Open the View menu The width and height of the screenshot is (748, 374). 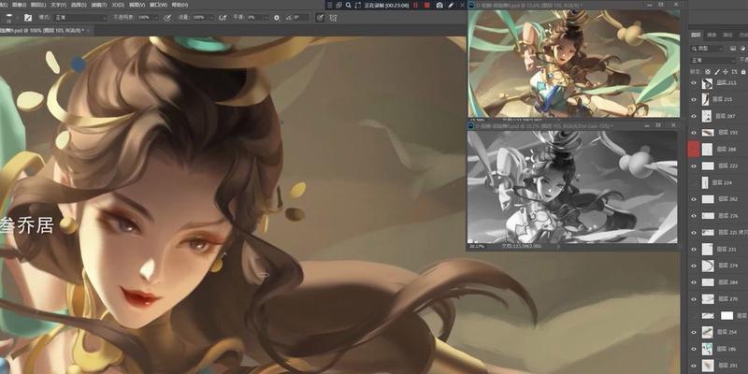tap(137, 5)
